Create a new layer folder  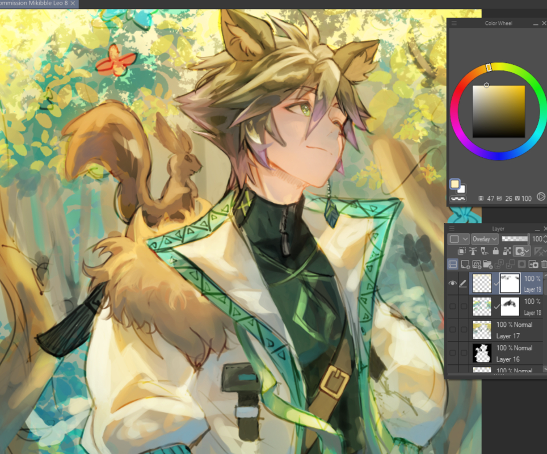(488, 264)
